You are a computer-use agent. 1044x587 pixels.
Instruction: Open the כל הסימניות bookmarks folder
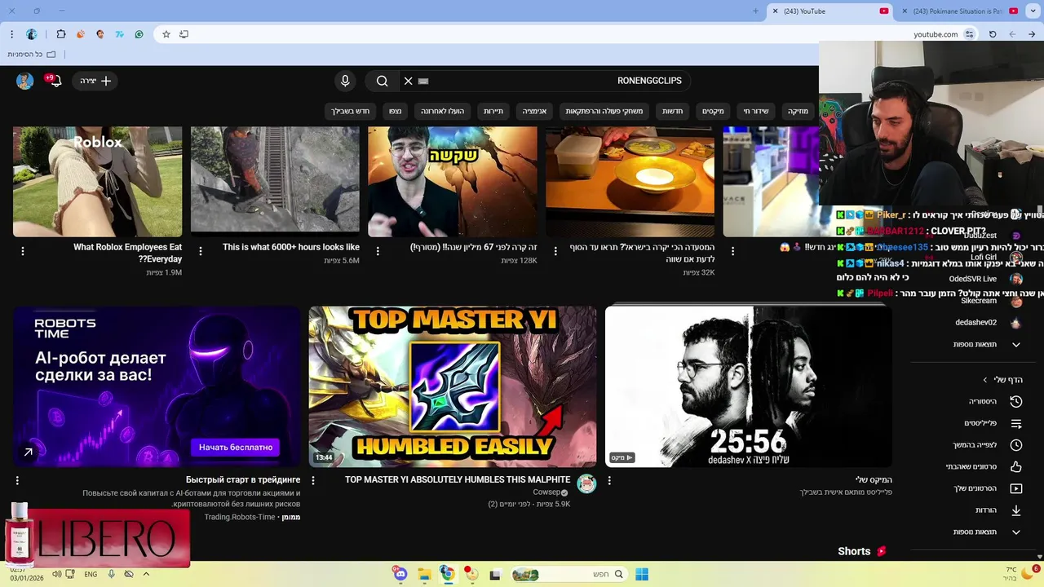pyautogui.click(x=31, y=55)
